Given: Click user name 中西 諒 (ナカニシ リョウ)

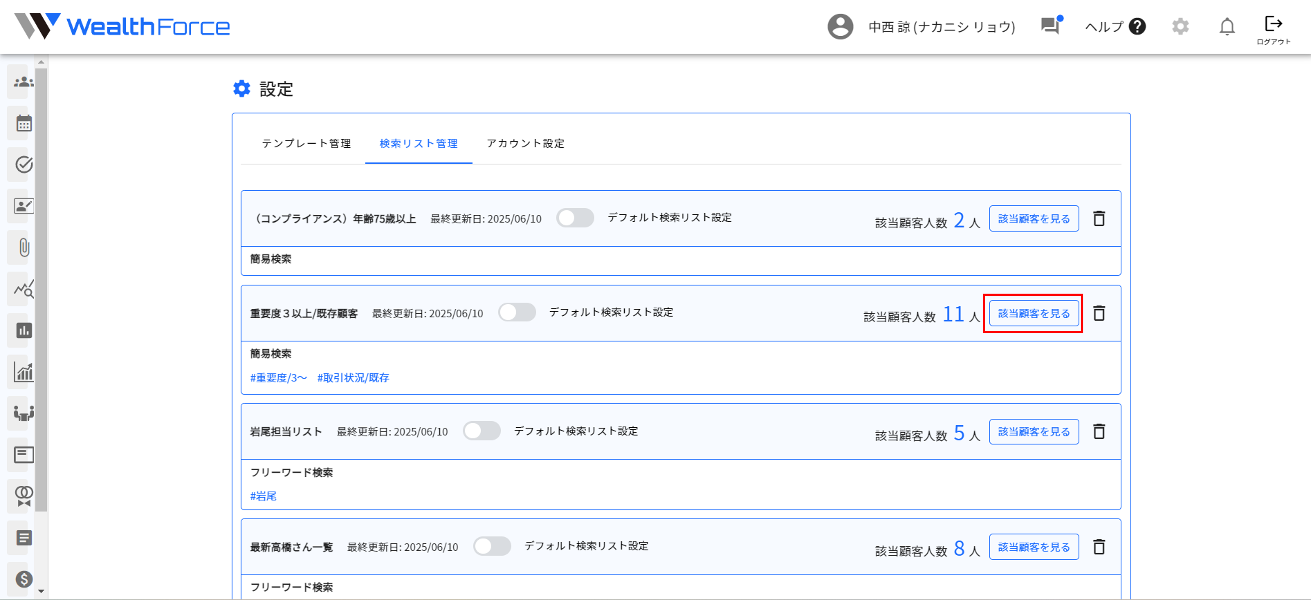Looking at the screenshot, I should [942, 27].
